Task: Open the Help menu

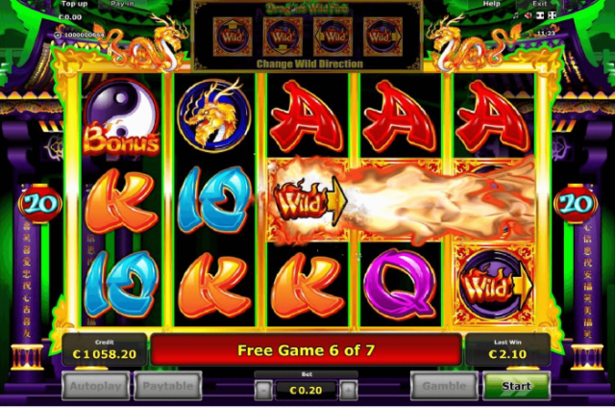Action: pyautogui.click(x=491, y=4)
